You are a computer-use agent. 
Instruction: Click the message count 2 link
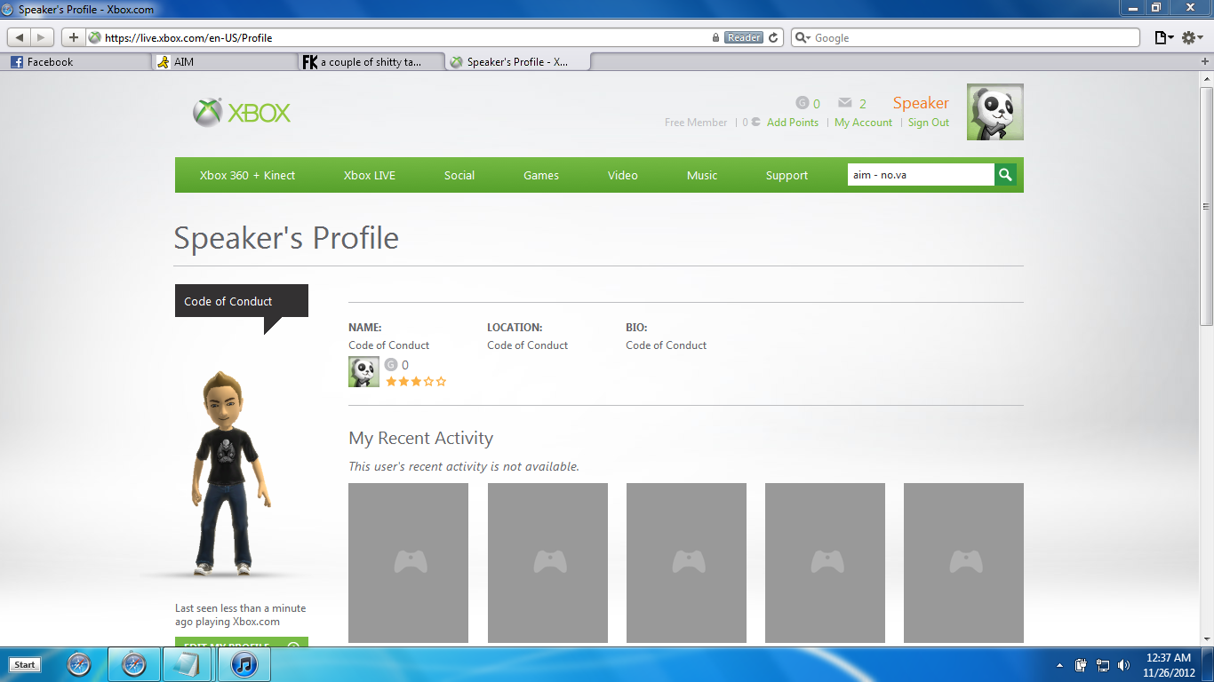point(863,104)
